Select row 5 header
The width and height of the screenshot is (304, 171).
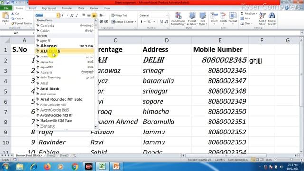pyautogui.click(x=5, y=91)
